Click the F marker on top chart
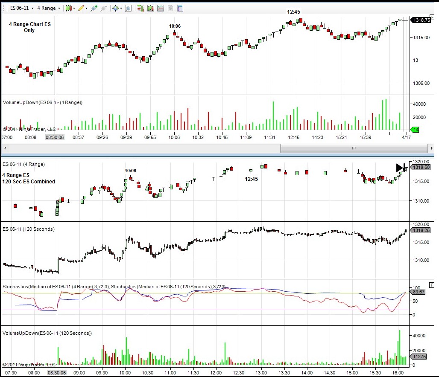This screenshot has width=439, height=377. point(432,17)
